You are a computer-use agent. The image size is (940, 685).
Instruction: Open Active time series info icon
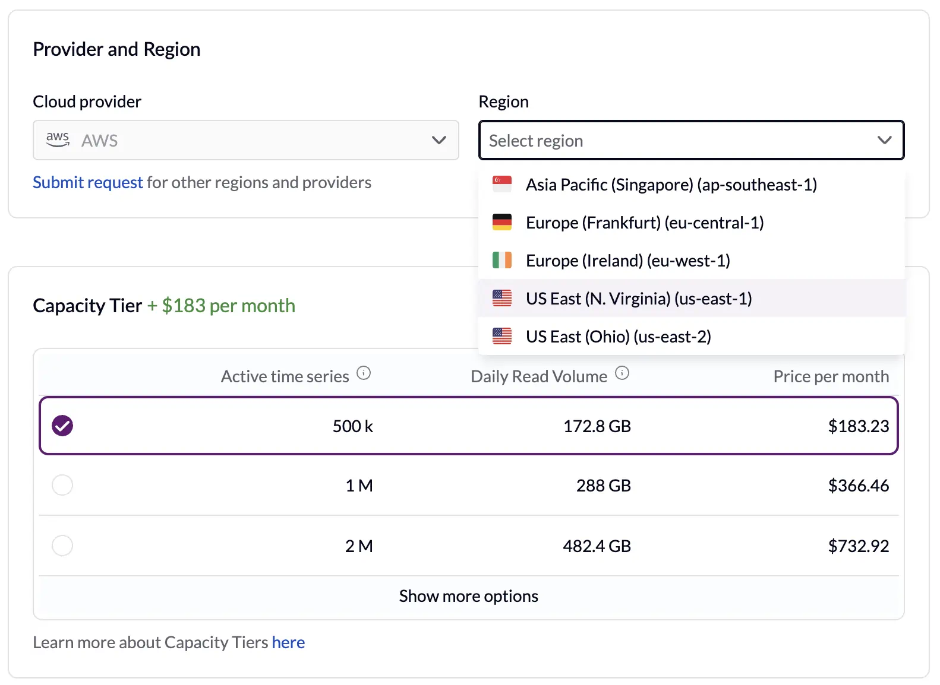coord(364,373)
